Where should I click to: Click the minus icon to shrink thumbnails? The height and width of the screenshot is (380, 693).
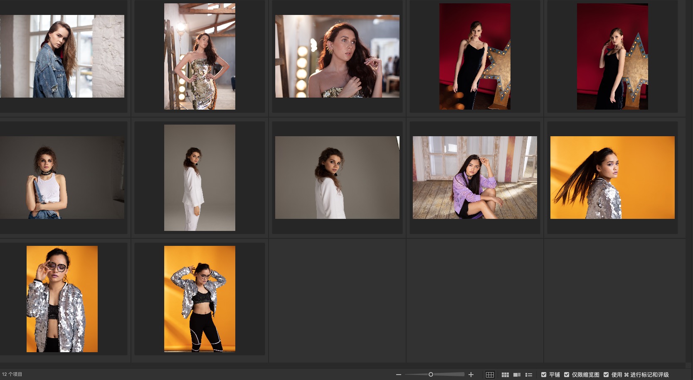(398, 375)
